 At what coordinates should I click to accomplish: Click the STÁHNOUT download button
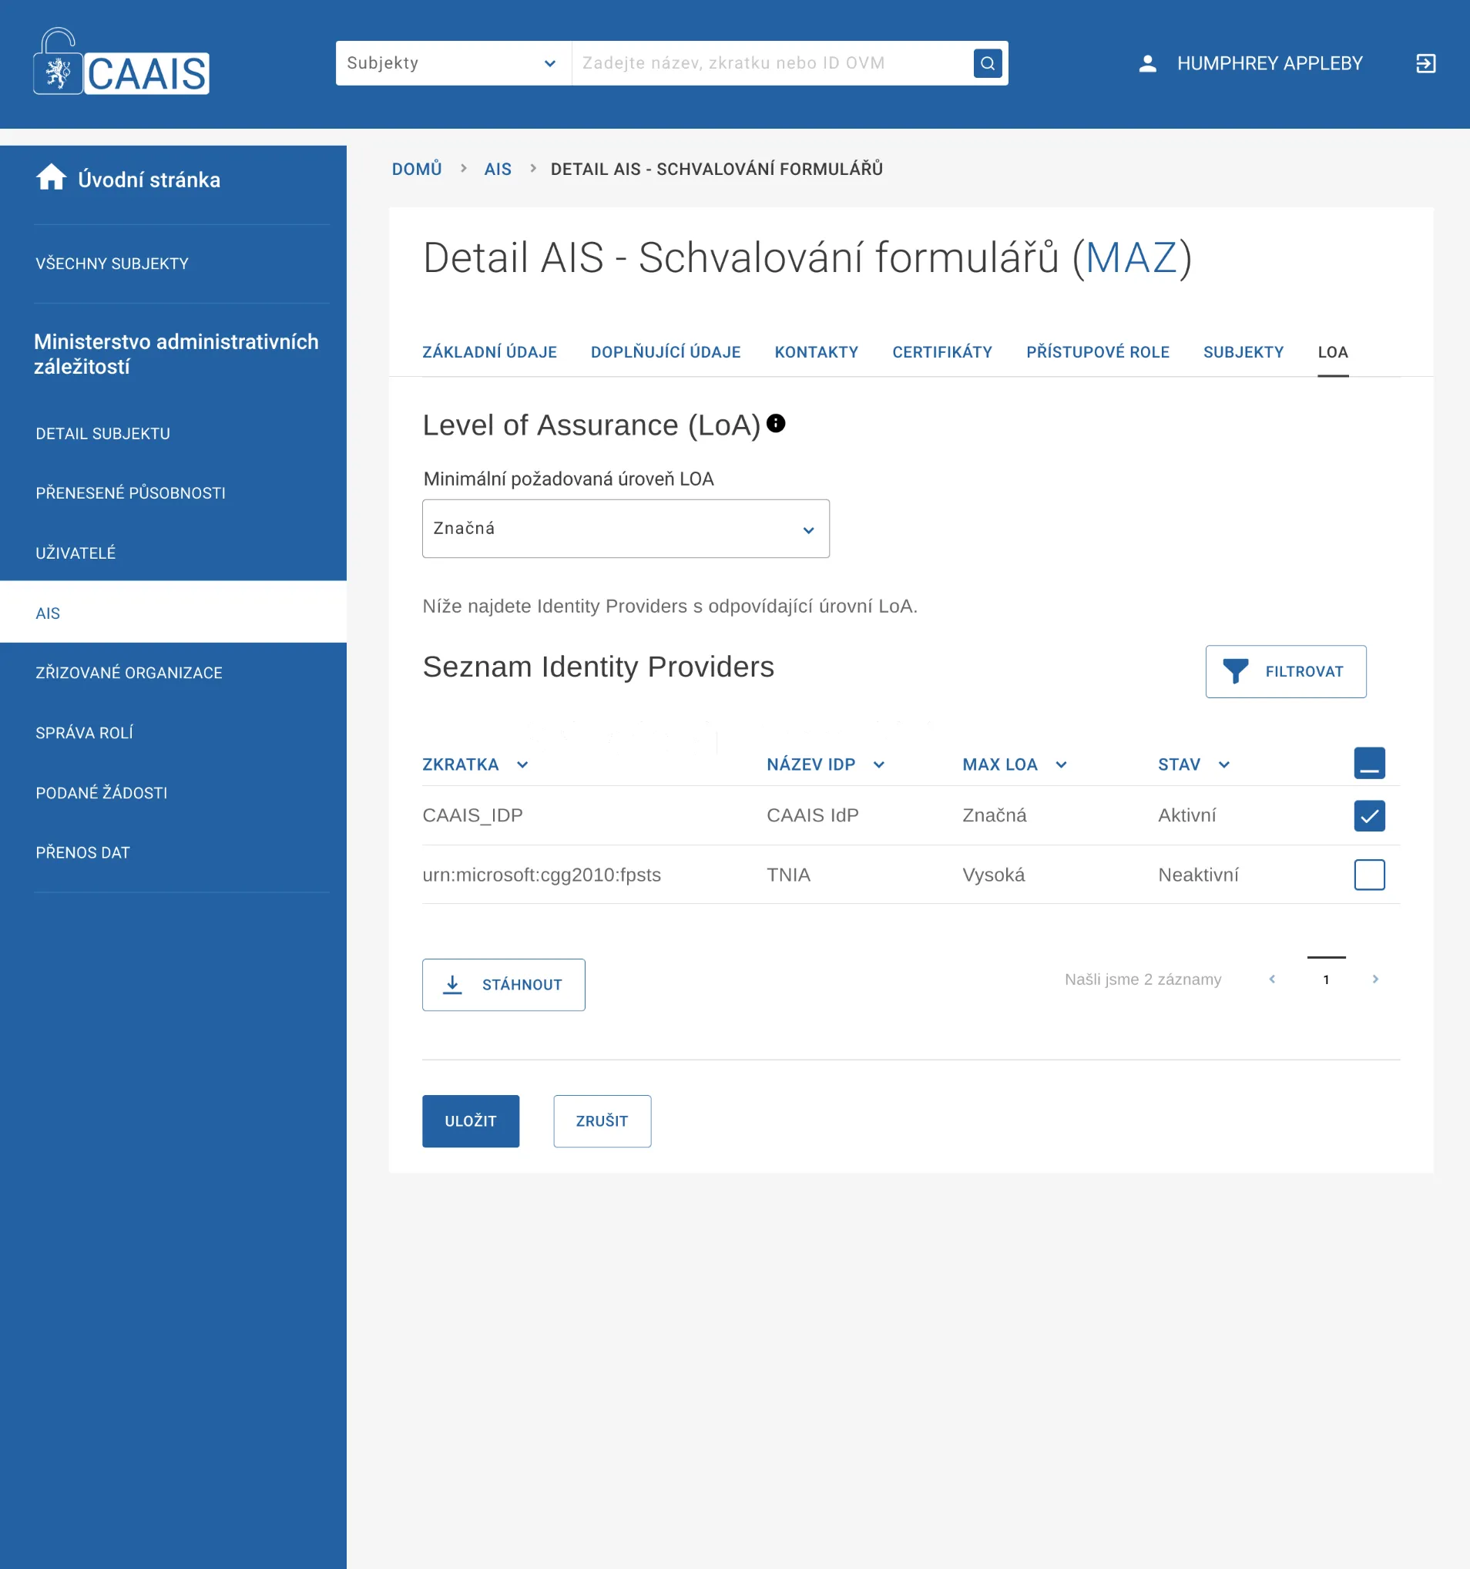coord(503,984)
